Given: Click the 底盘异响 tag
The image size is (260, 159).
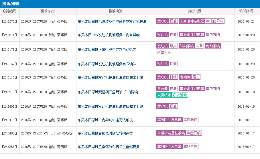Looking at the screenshot, I should [x=194, y=133].
